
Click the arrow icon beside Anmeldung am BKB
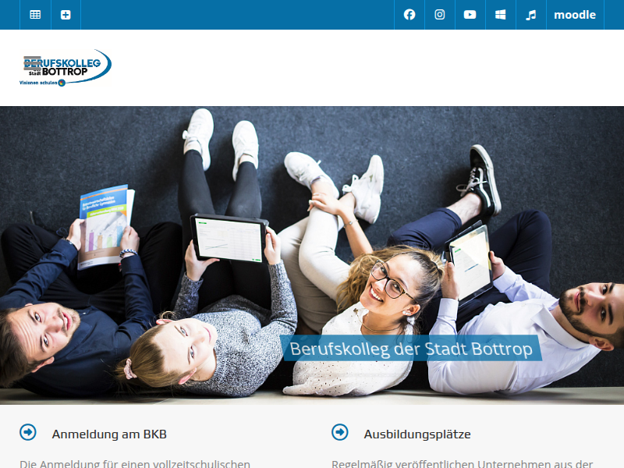tap(28, 432)
